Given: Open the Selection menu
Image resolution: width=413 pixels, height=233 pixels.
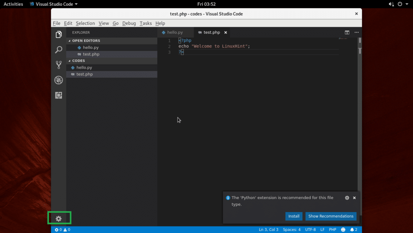Looking at the screenshot, I should pyautogui.click(x=85, y=23).
